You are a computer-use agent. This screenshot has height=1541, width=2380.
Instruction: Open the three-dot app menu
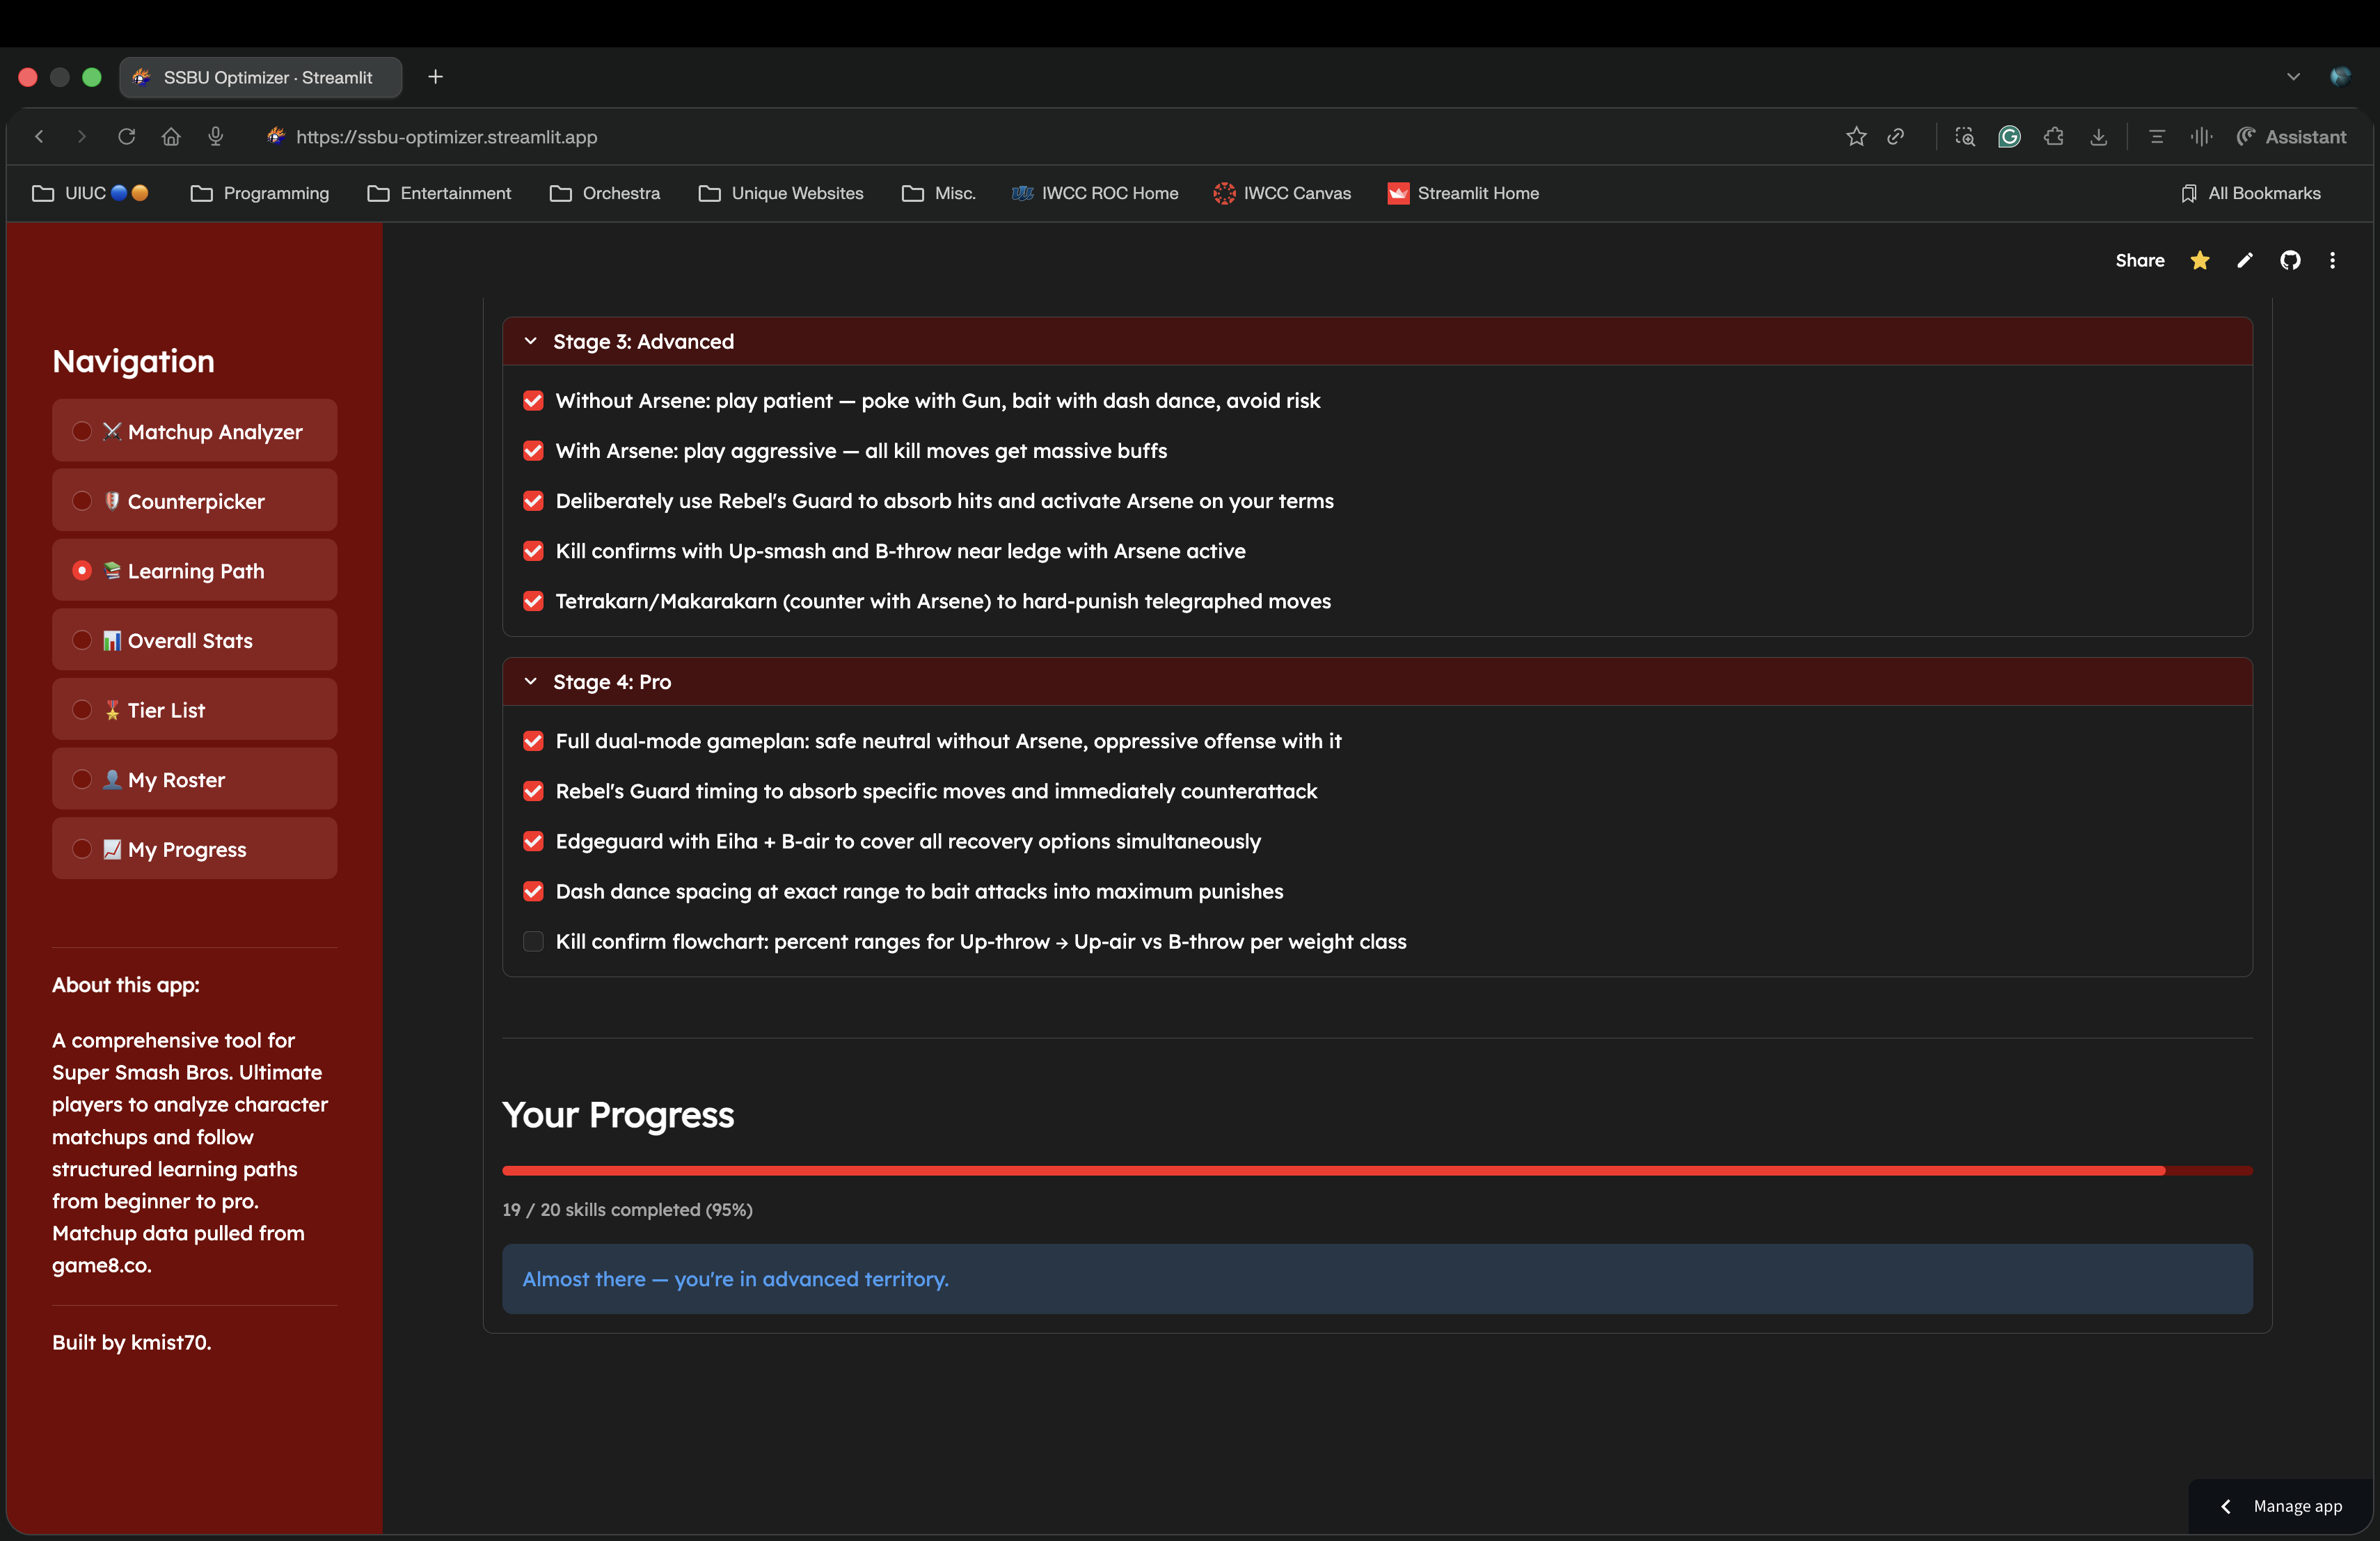pyautogui.click(x=2333, y=260)
